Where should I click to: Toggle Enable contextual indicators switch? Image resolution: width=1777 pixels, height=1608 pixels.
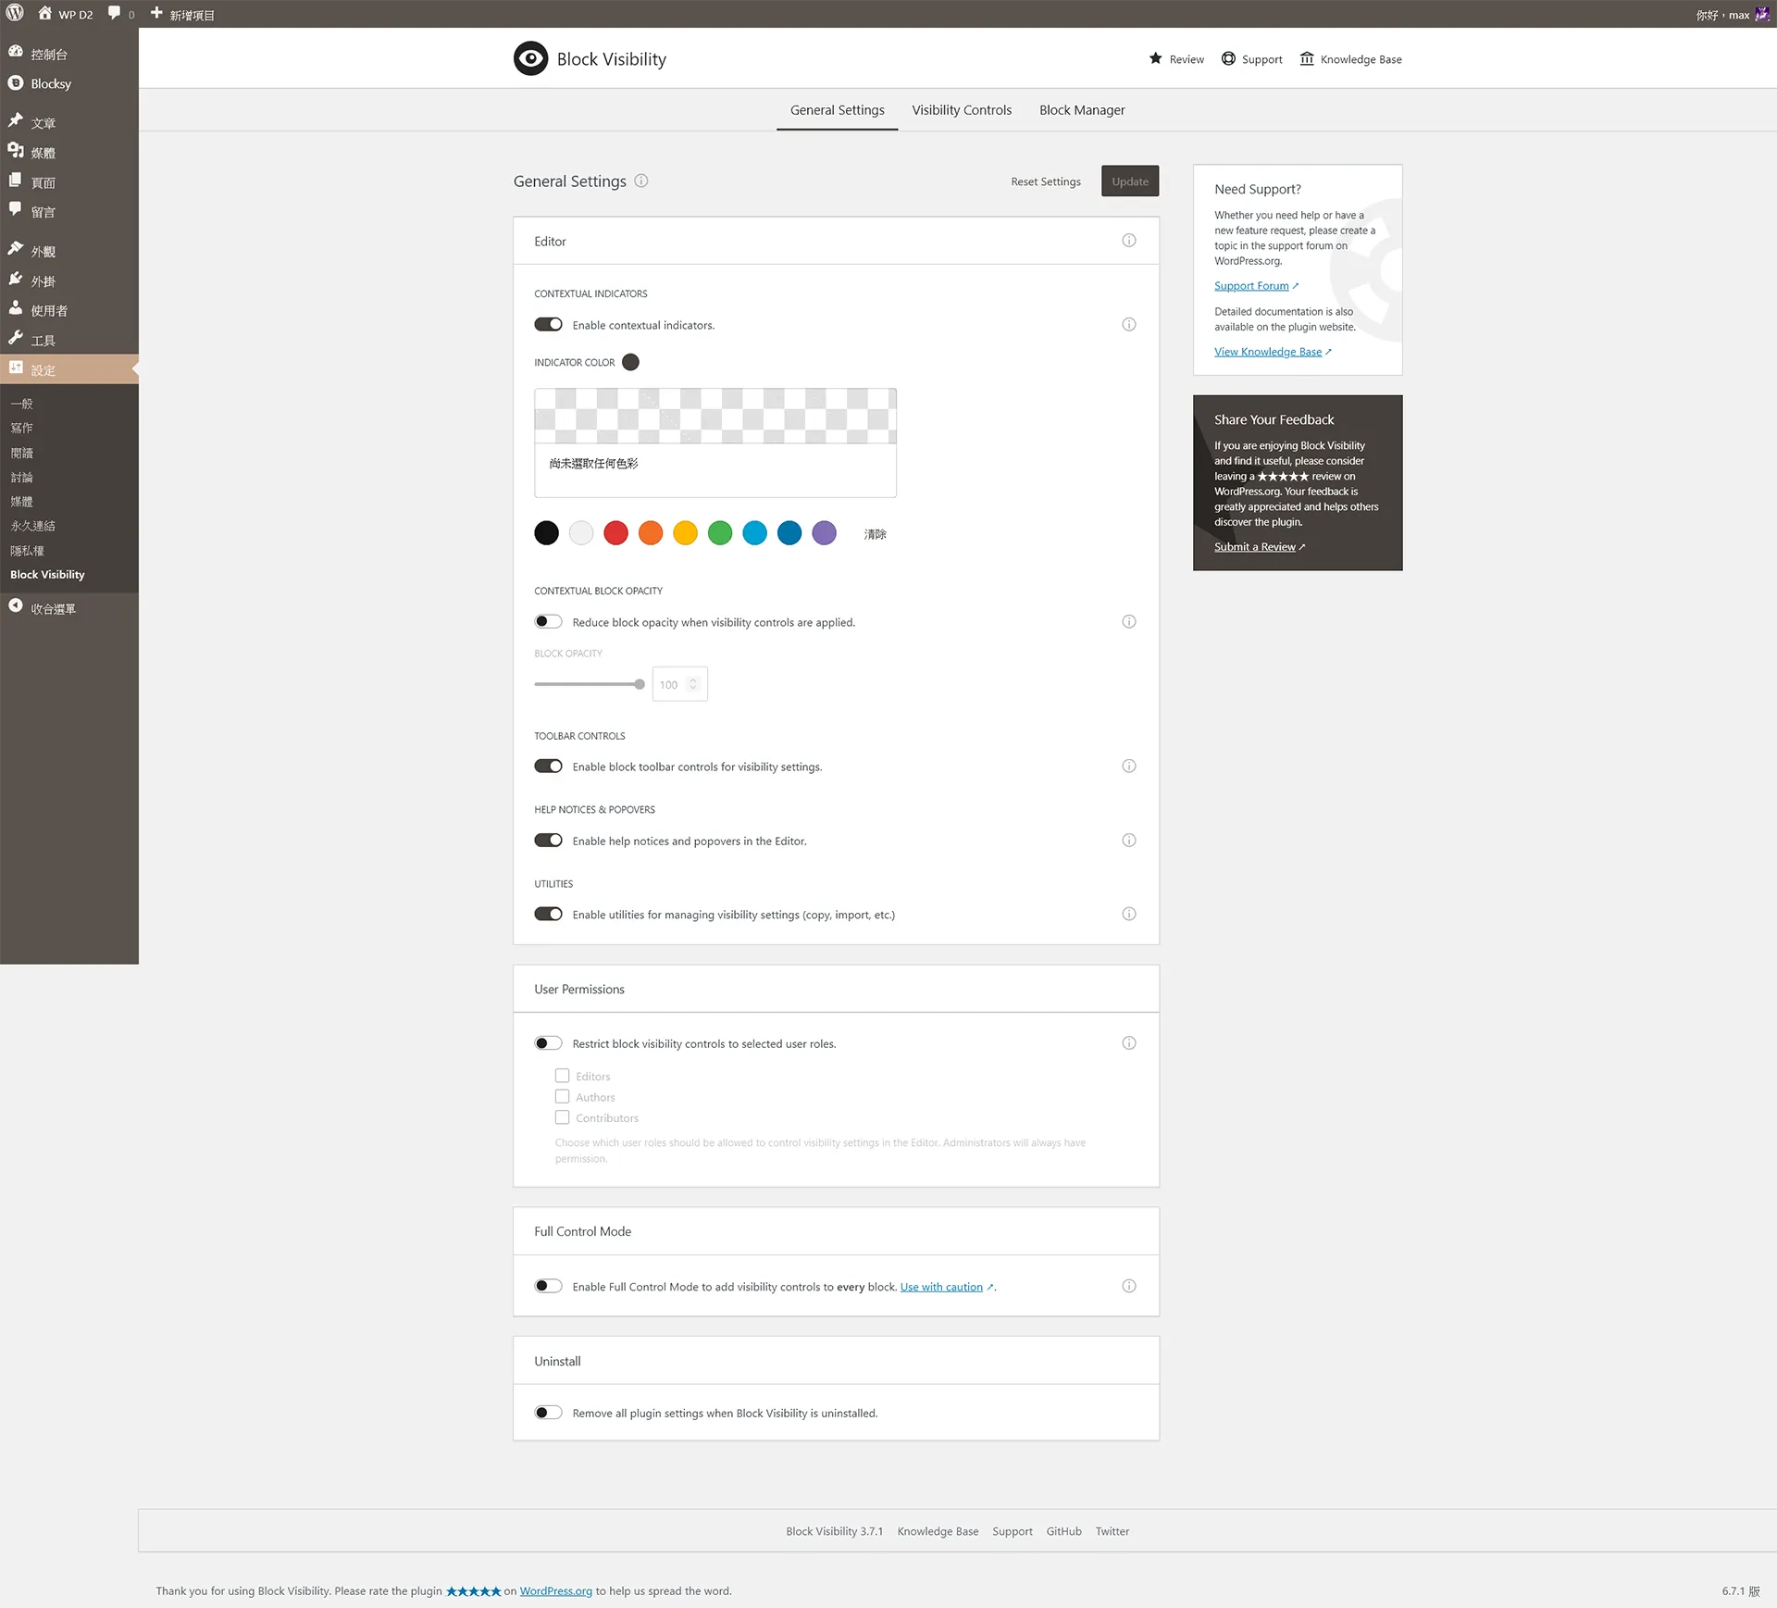tap(548, 325)
